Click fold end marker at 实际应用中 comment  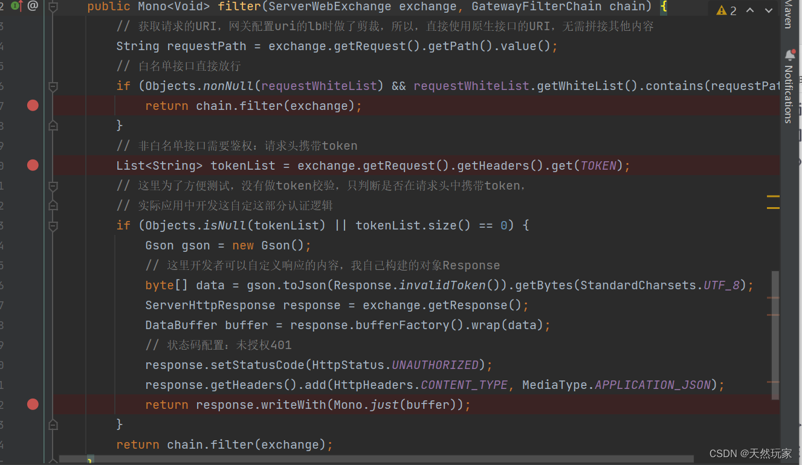pyautogui.click(x=53, y=205)
